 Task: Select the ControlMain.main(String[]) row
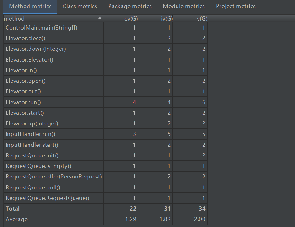[41, 28]
